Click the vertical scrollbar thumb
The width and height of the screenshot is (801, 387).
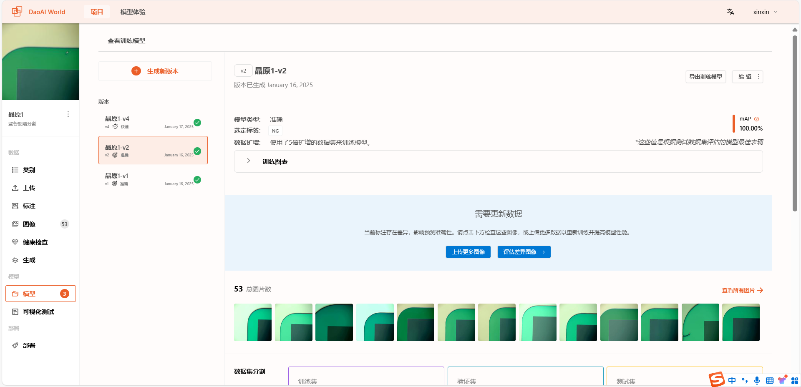tap(795, 123)
